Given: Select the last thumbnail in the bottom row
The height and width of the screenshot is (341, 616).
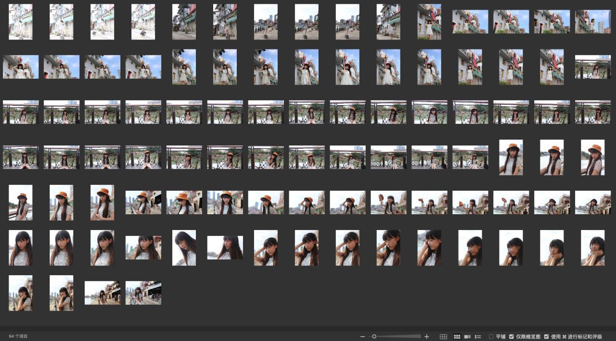Looking at the screenshot, I should point(143,292).
